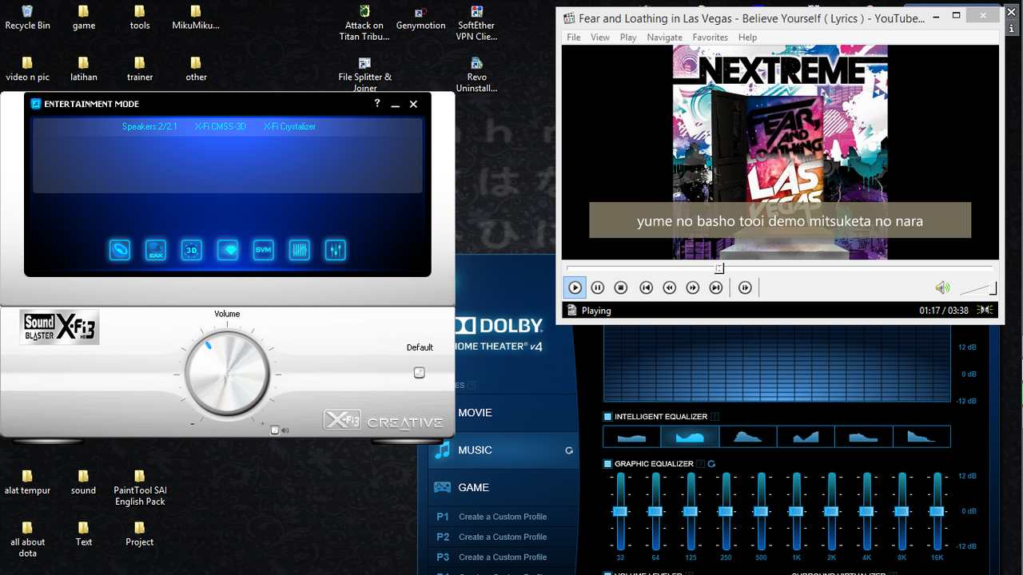
Task: Click the X-Fi CMSS-3D status text
Action: 221,126
